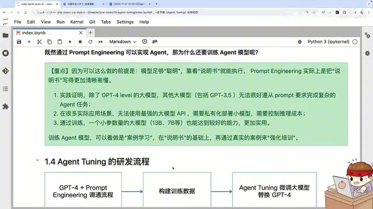Open the File menu
This screenshot has width=373, height=209.
[17, 22]
